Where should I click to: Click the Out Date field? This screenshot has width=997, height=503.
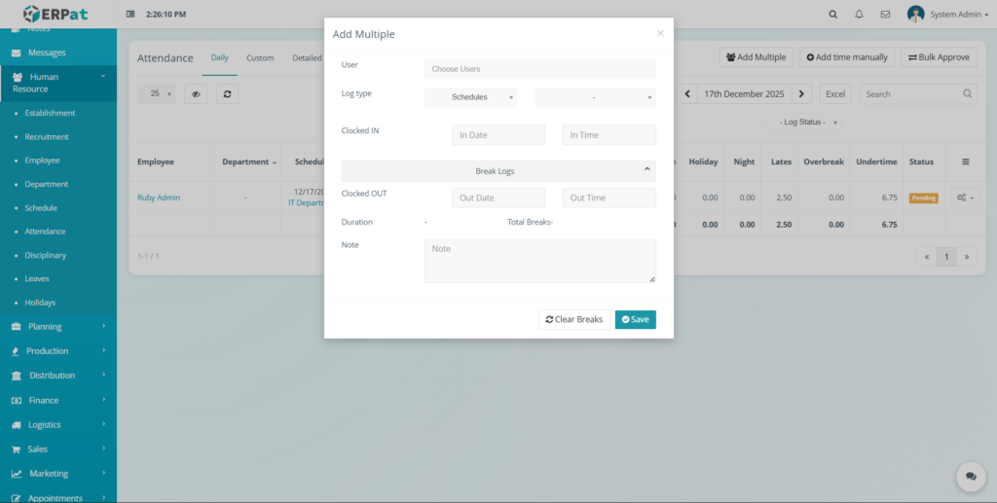coord(498,198)
